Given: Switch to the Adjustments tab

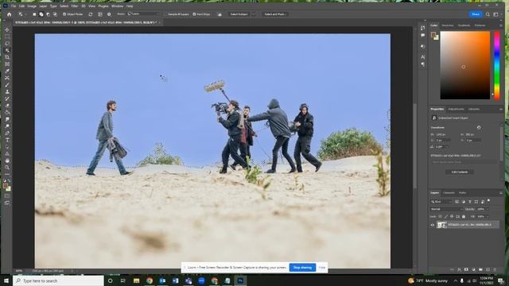Looking at the screenshot, I should pos(456,110).
